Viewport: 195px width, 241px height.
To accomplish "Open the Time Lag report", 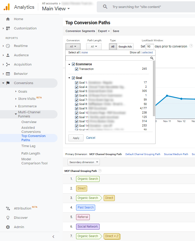I will click(28, 146).
